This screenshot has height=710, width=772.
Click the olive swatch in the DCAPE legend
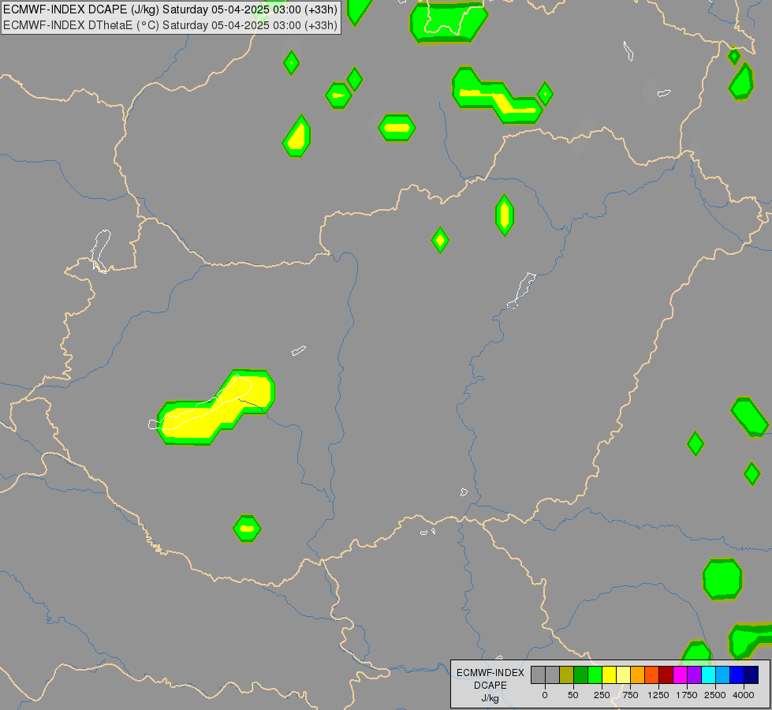pos(567,675)
